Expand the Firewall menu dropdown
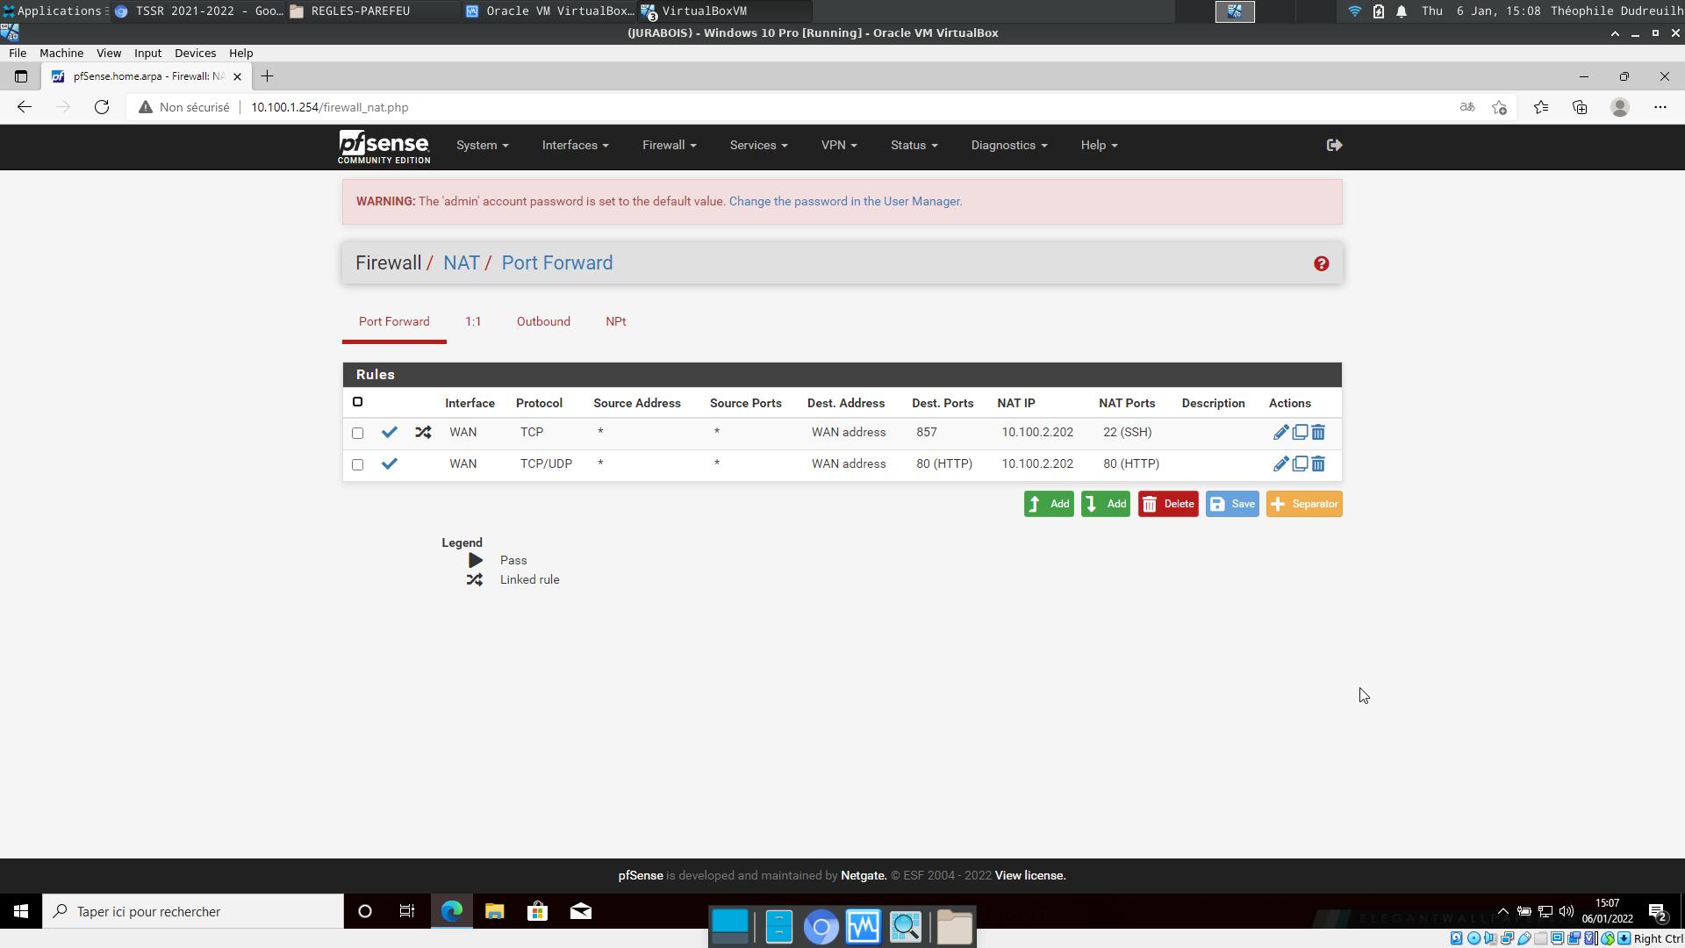This screenshot has width=1685, height=948. click(669, 146)
